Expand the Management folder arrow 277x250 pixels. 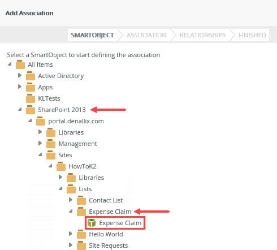pos(40,143)
